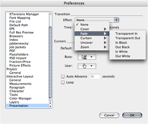Image resolution: width=148 pixels, height=124 pixels.
Task: Open the User cursor dropdown arrow
Action: click(91, 66)
